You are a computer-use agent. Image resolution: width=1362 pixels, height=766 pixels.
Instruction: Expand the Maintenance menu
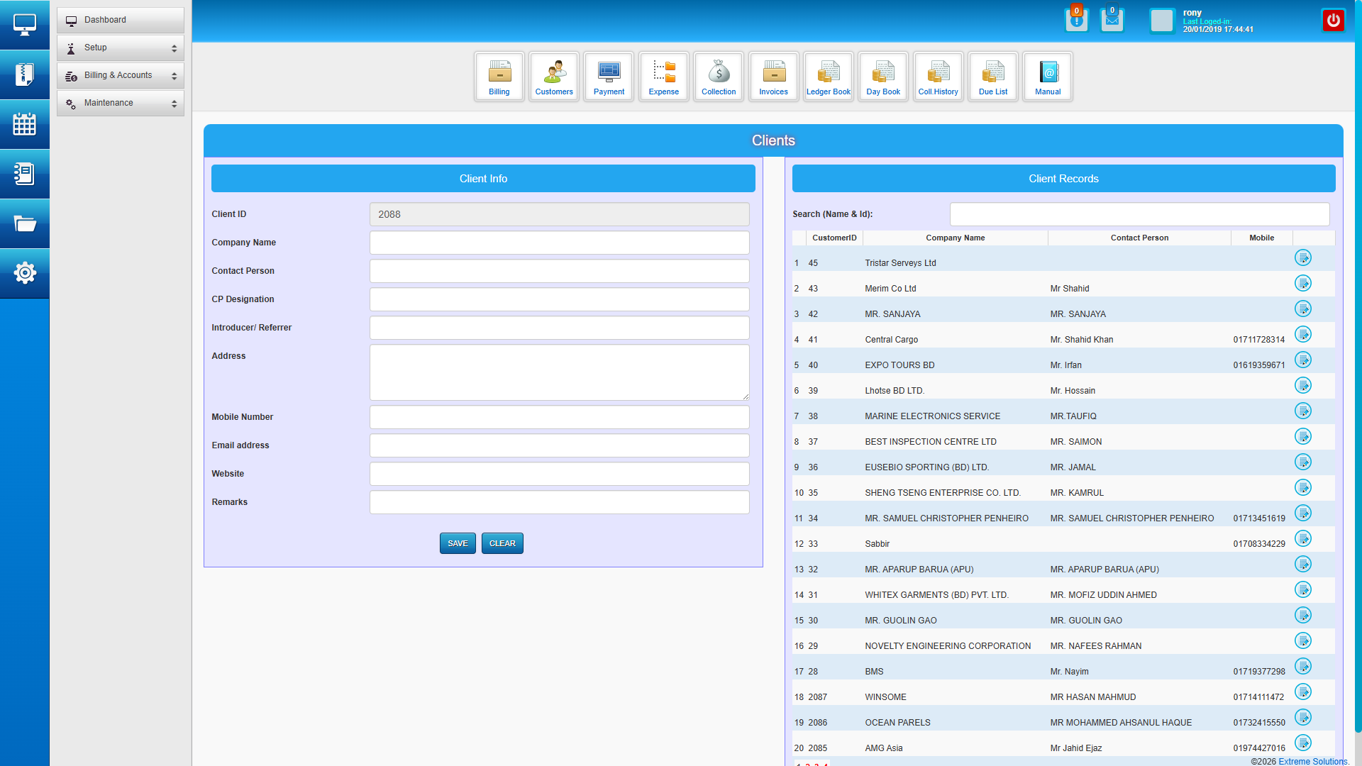pyautogui.click(x=121, y=103)
